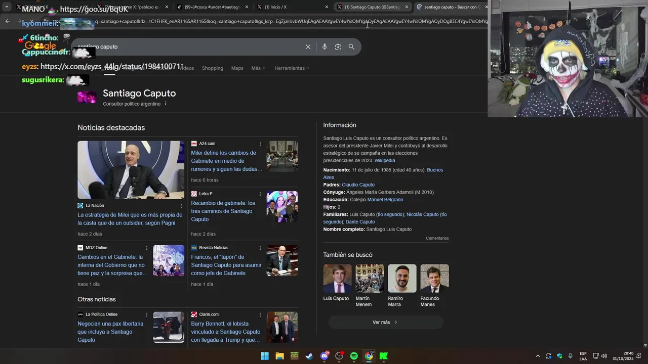Open the browser tab list dropdown

coord(7,7)
